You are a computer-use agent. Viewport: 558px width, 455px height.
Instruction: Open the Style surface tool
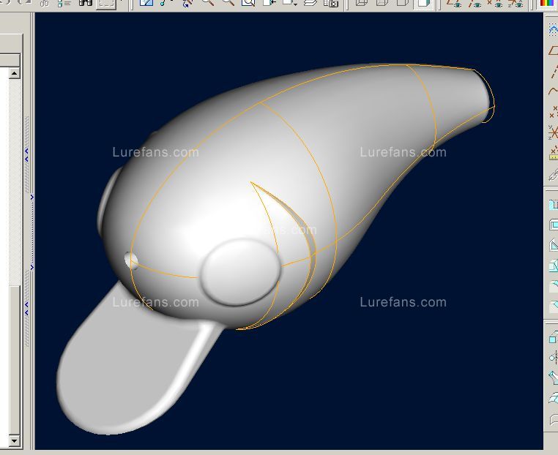tap(554, 418)
